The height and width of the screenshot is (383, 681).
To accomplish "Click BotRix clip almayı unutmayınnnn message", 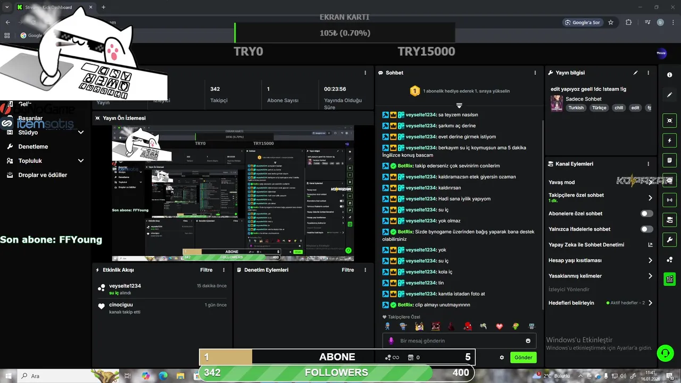I will [426, 305].
